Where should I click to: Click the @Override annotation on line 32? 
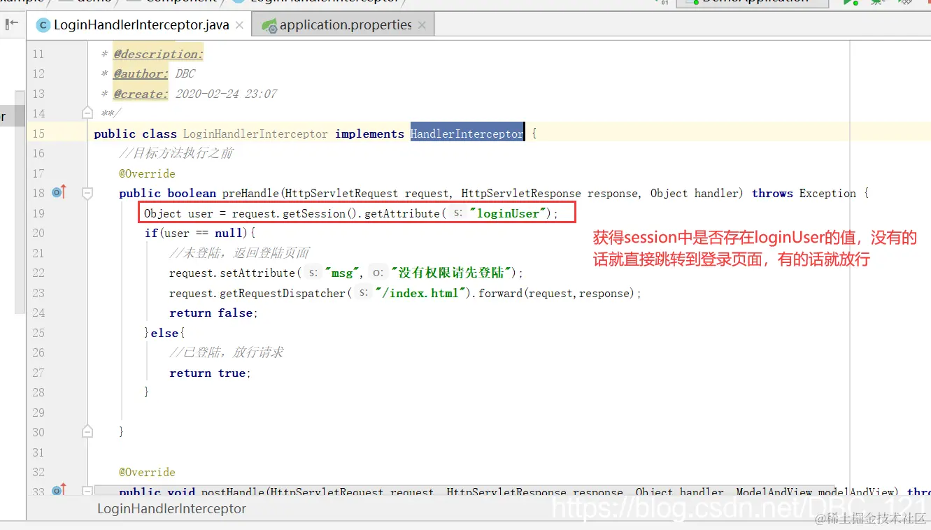tap(147, 472)
